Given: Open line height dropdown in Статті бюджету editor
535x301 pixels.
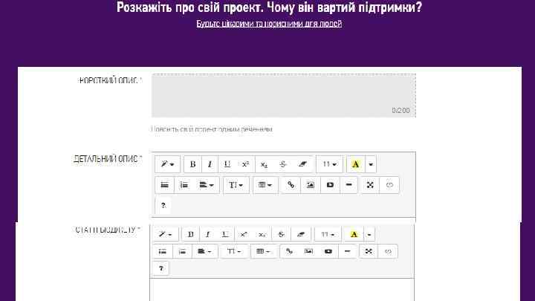Looking at the screenshot, I should 234,251.
